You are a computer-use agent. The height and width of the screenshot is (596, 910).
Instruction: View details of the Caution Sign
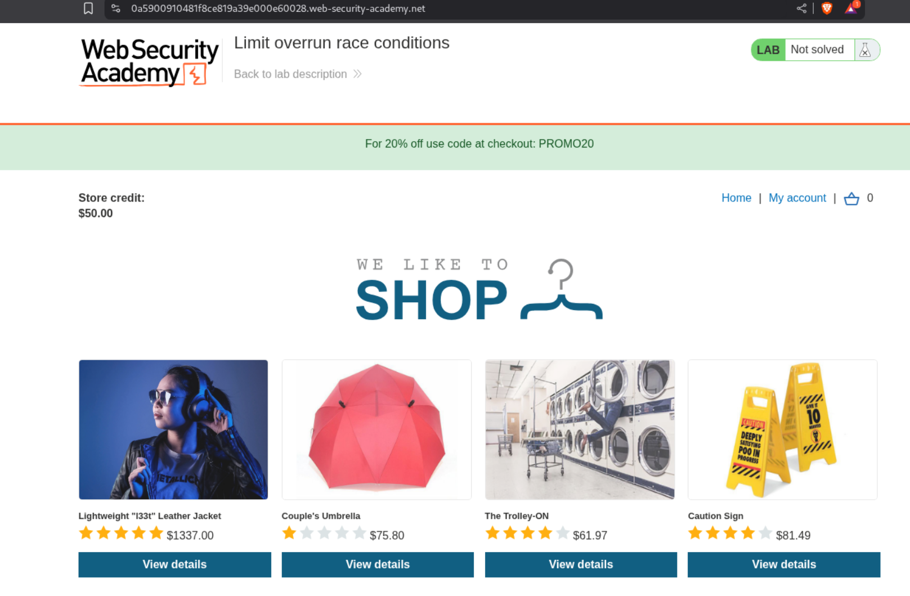pyautogui.click(x=784, y=564)
